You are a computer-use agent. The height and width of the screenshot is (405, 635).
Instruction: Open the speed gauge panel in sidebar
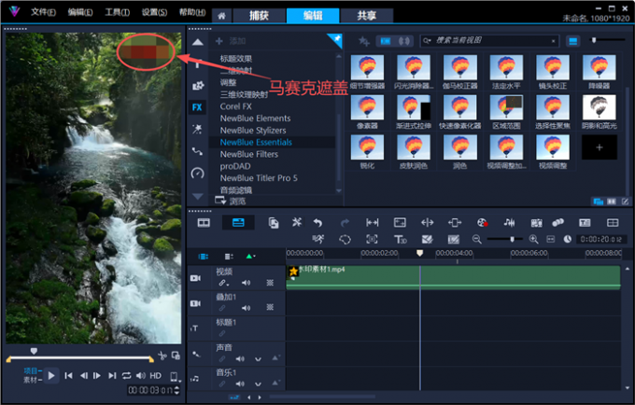pos(197,174)
